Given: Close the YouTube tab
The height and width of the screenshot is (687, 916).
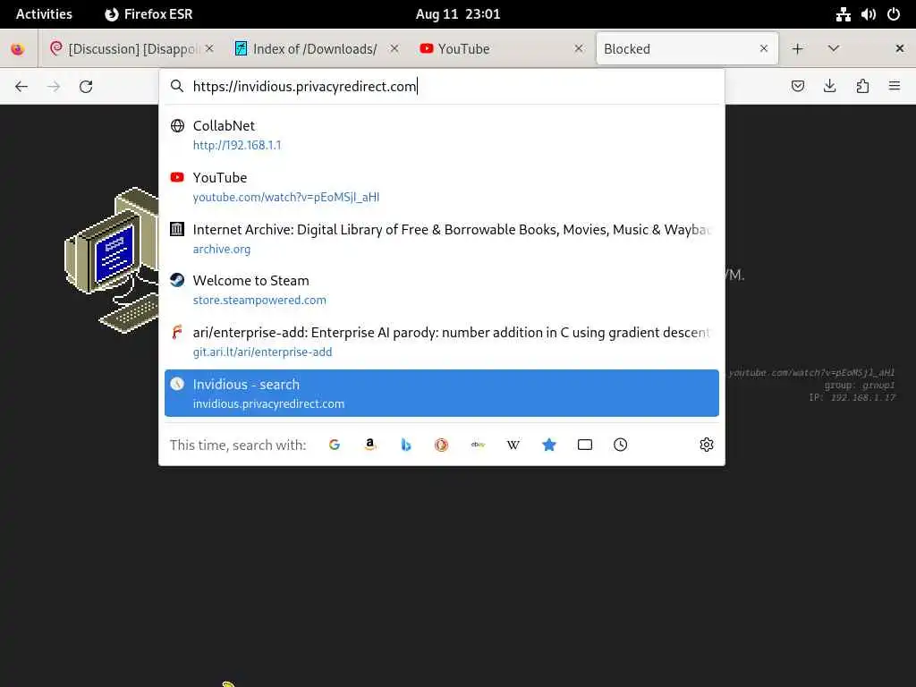Looking at the screenshot, I should pyautogui.click(x=579, y=48).
